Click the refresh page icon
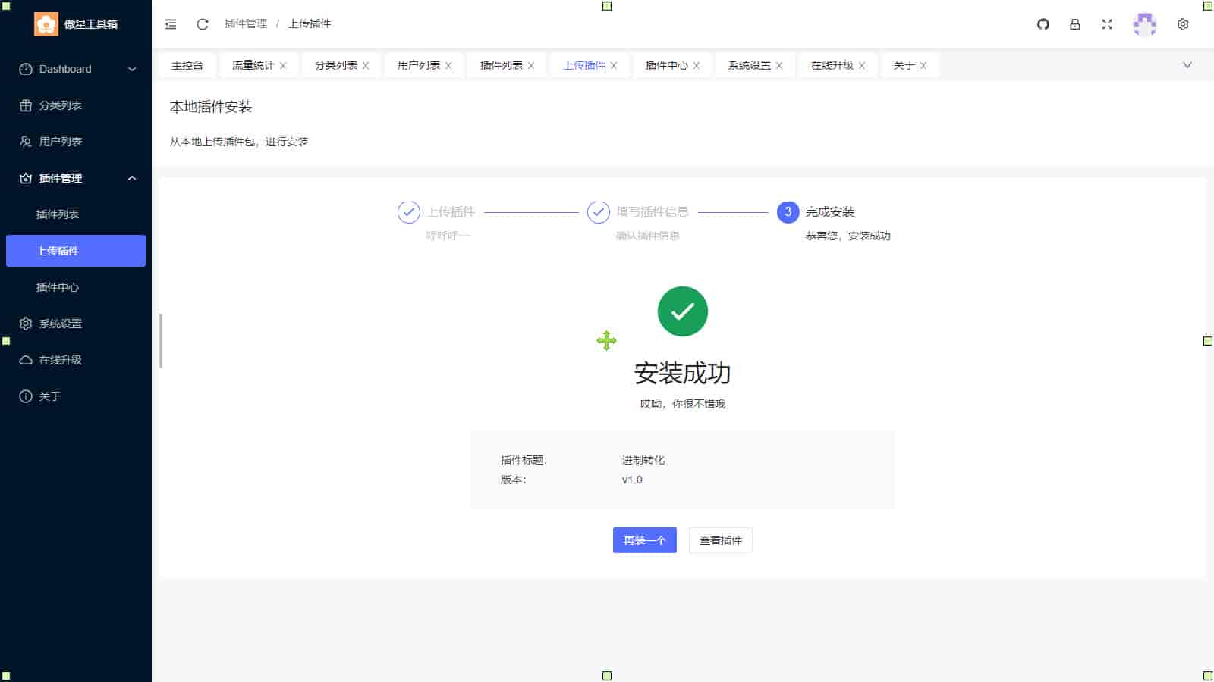Viewport: 1214px width, 682px height. [203, 24]
